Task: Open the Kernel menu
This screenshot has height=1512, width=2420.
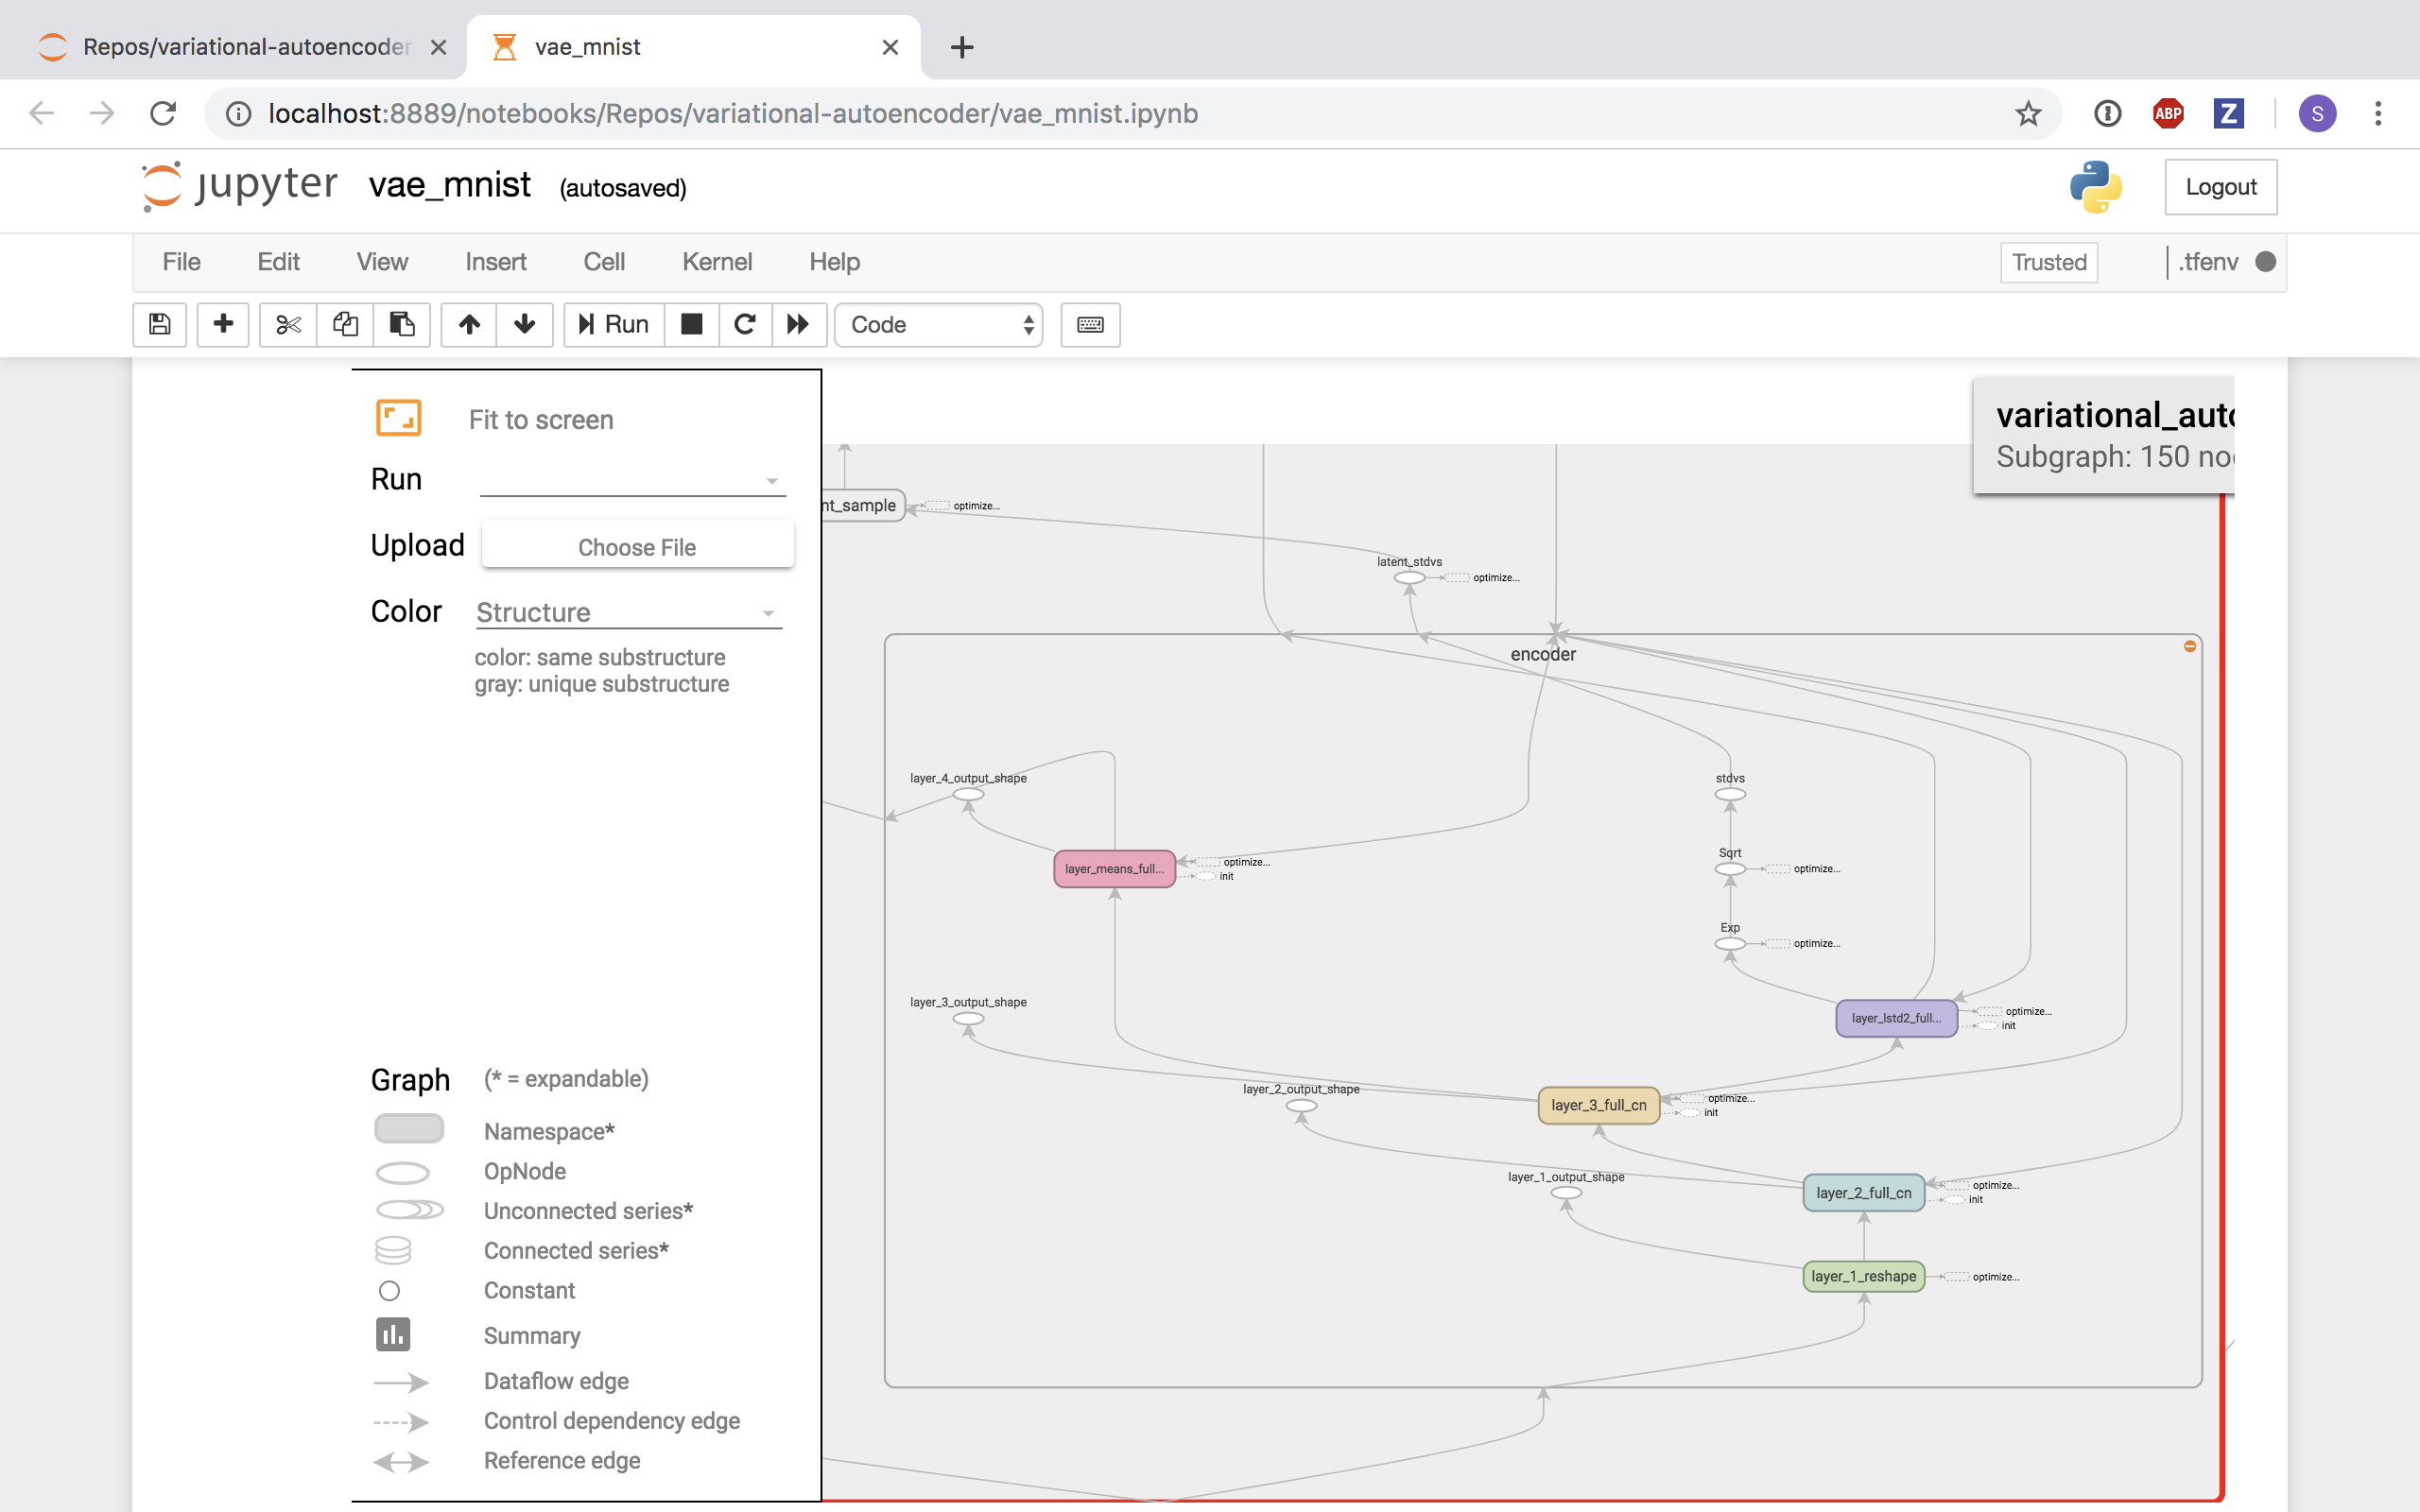Action: [x=716, y=262]
